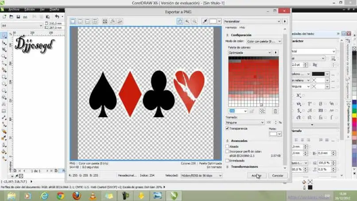Click the arrow button beside Optimizada palette
Image resolution: width=357 pixels, height=201 pixels.
[x=276, y=53]
